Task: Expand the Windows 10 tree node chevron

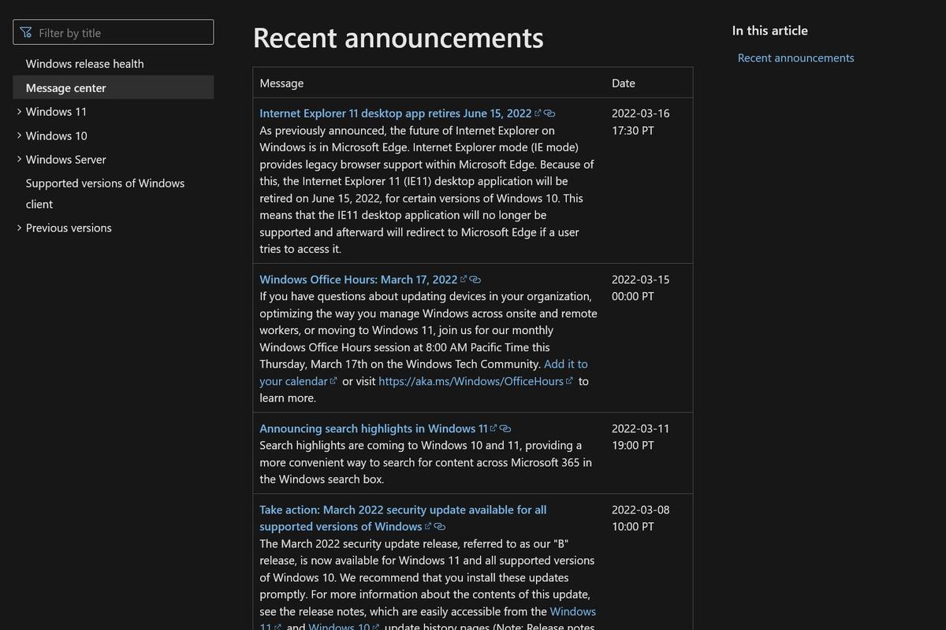Action: coord(19,135)
